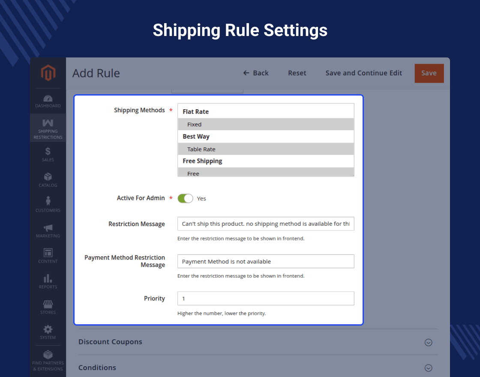The image size is (480, 377).
Task: Click the Restriction Message text field
Action: coord(266,224)
